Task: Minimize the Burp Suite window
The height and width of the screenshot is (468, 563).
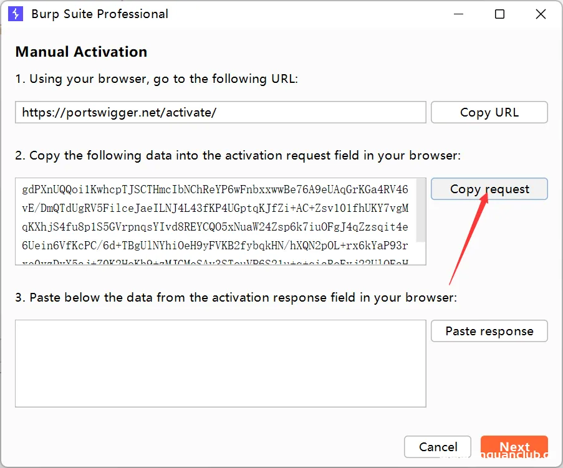Action: pos(458,14)
